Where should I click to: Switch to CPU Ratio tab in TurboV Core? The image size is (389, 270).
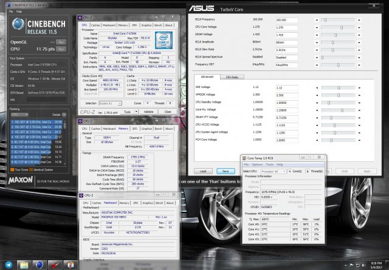point(232,78)
